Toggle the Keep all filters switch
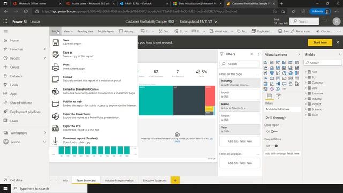This screenshot has width=343, height=193. (x=274, y=146)
